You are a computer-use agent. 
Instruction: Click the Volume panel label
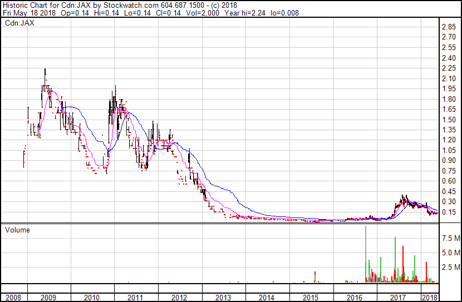17,230
